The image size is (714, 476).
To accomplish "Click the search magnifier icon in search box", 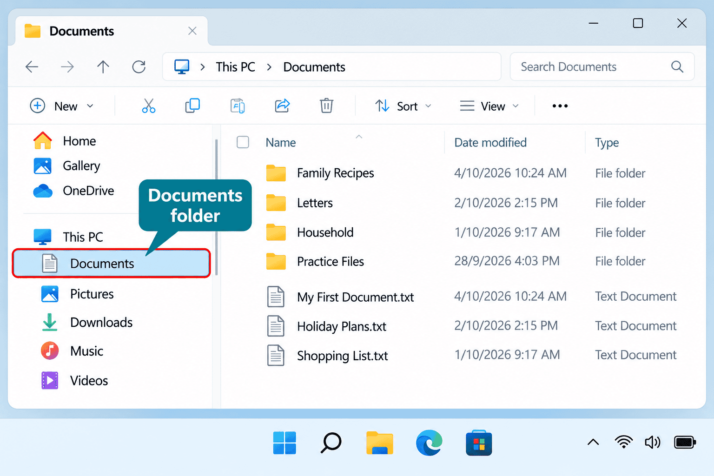I will [x=677, y=67].
